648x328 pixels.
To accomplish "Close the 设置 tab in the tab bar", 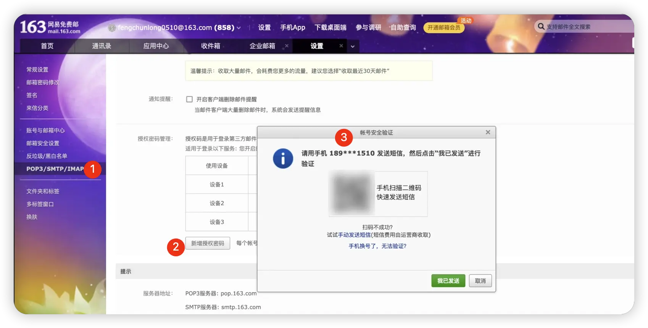I will 341,46.
